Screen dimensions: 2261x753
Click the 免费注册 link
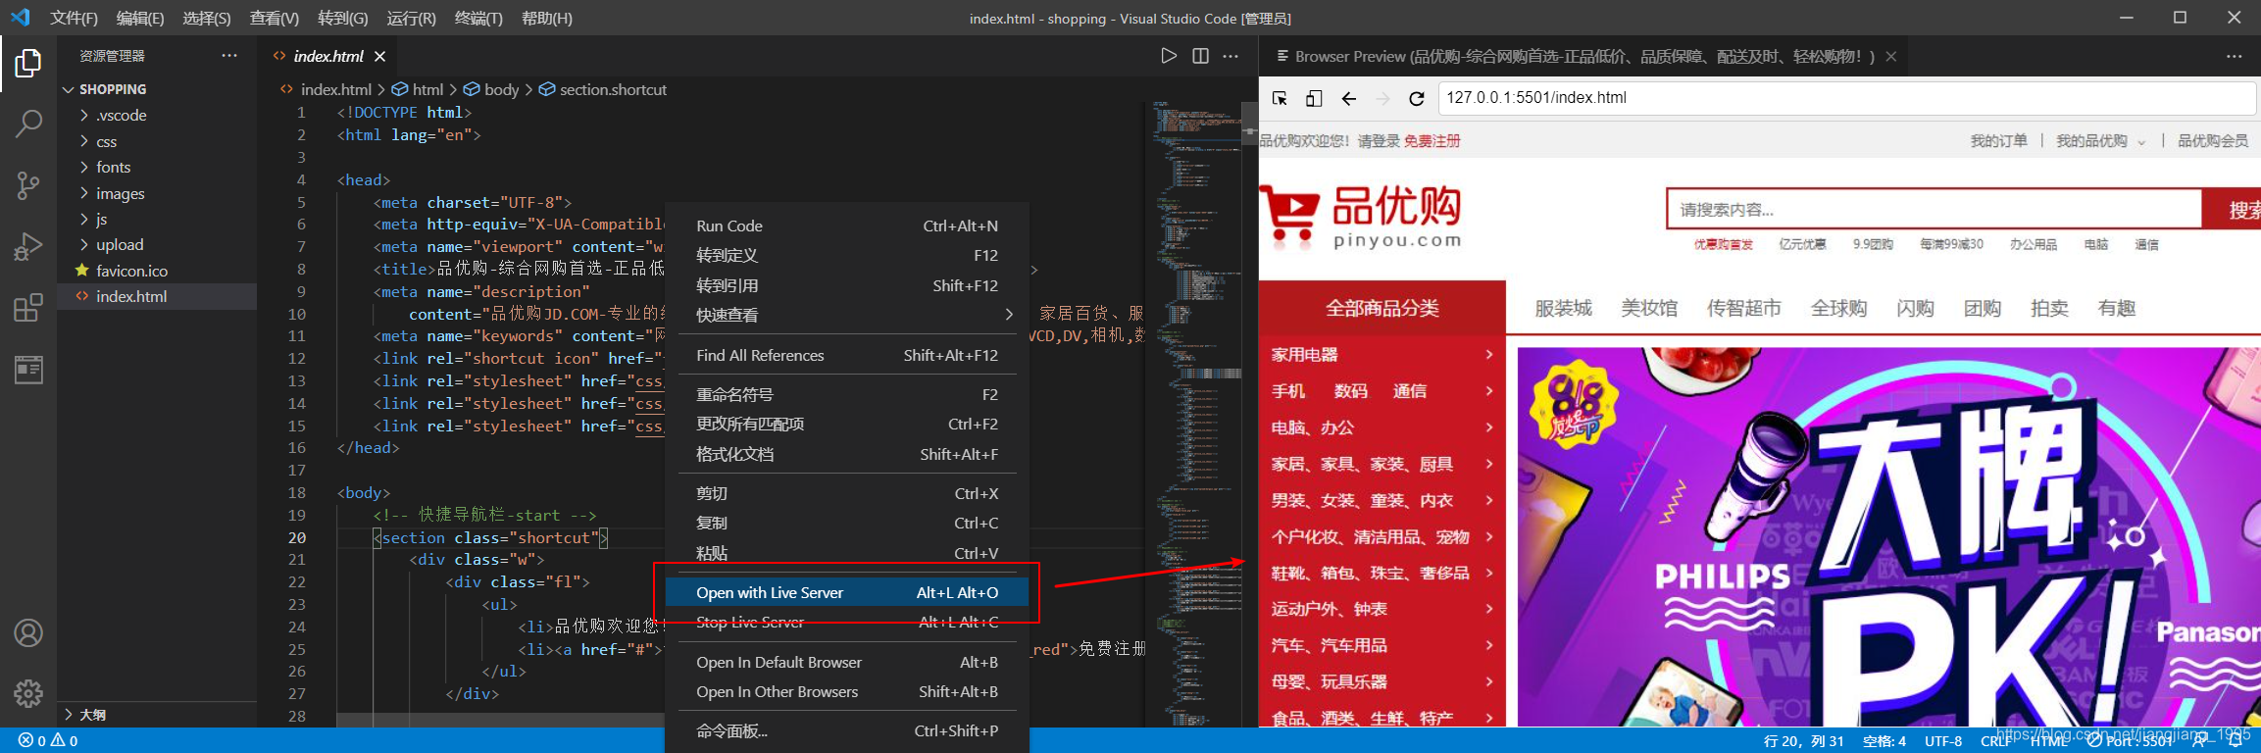1432,141
